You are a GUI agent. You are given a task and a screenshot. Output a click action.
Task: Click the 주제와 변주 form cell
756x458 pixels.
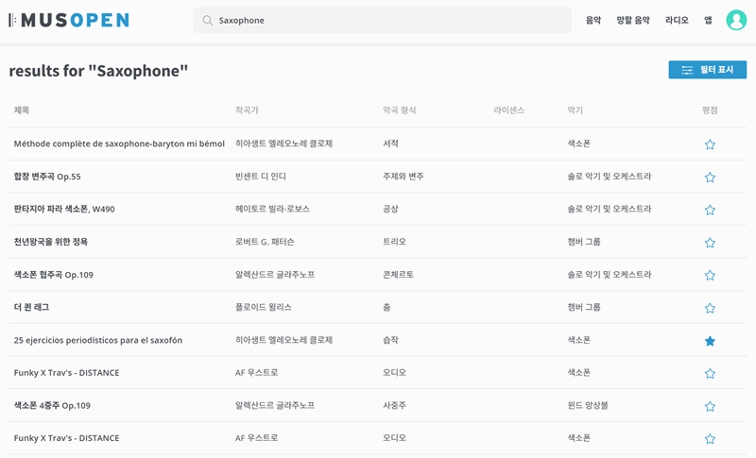coord(404,177)
